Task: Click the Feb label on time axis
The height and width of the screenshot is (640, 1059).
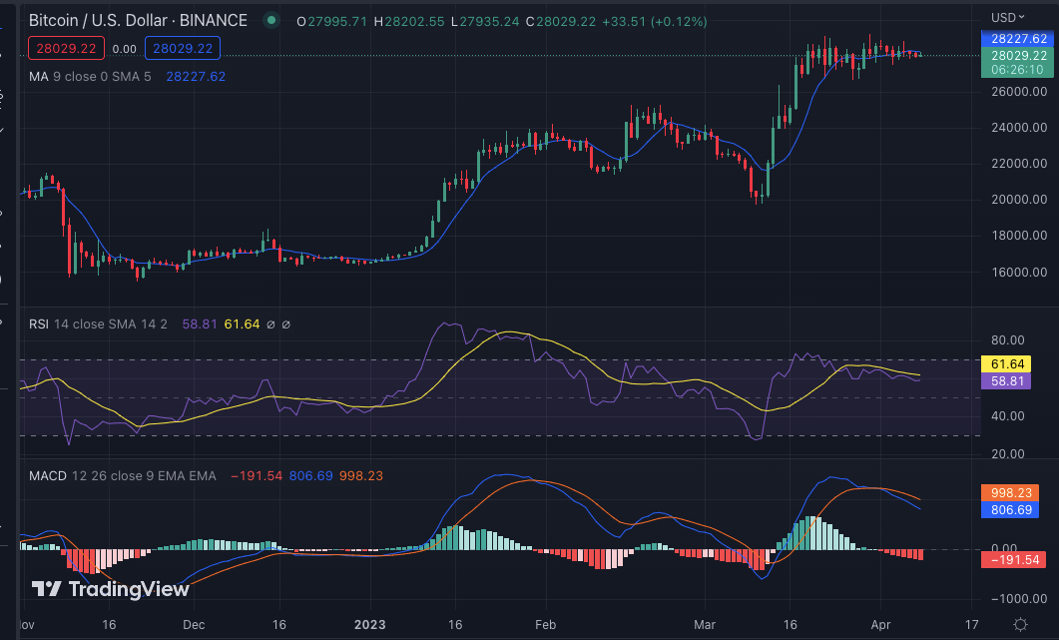Action: point(545,624)
